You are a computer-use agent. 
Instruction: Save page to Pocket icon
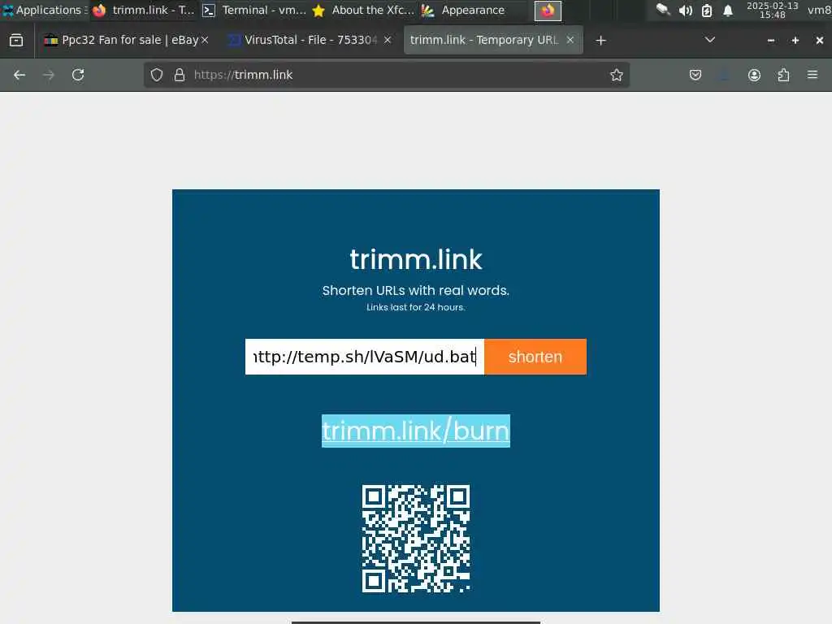[695, 75]
